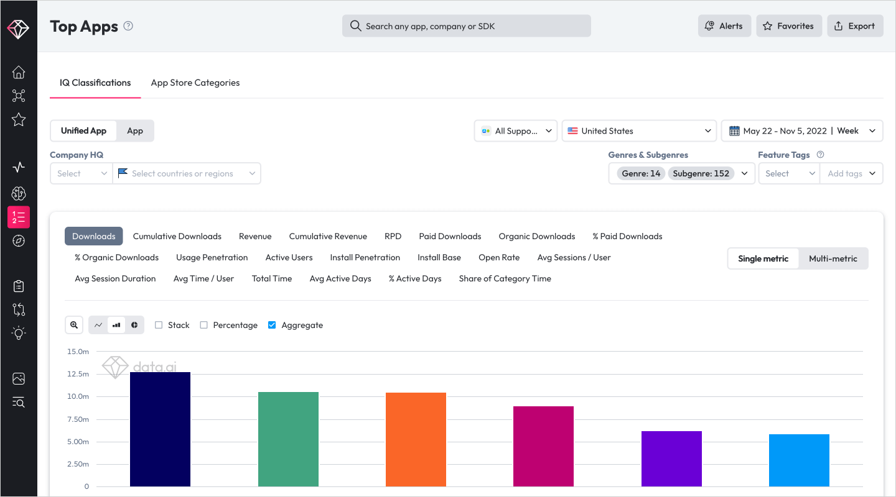Open the United States country dropdown

640,131
